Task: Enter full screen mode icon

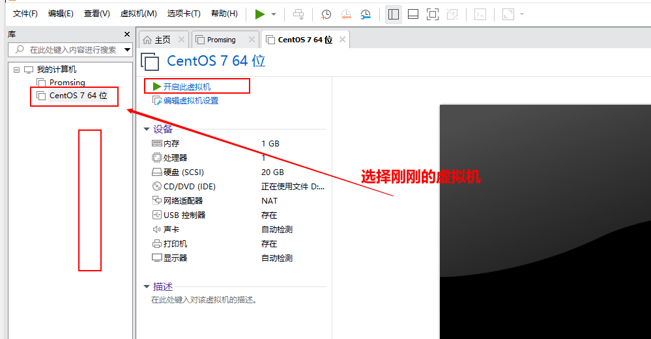Action: pyautogui.click(x=433, y=14)
